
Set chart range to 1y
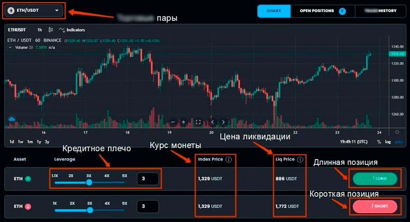click(39, 142)
